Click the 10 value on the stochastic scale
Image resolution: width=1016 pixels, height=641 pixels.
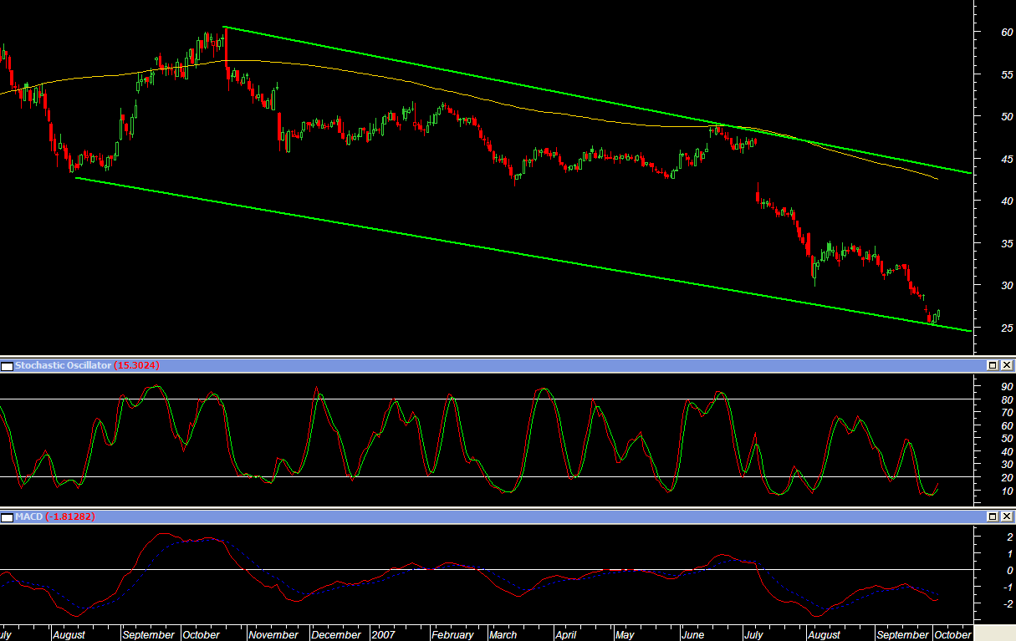[x=1007, y=491]
